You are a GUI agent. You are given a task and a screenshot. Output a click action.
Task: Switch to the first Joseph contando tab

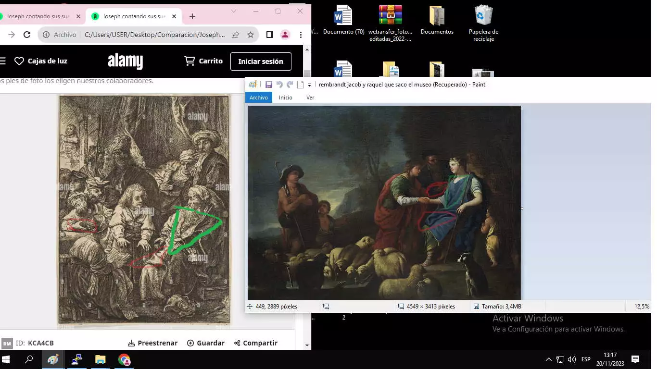pyautogui.click(x=38, y=16)
